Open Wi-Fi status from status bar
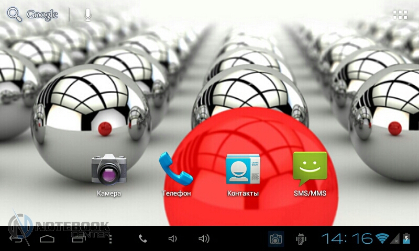The height and width of the screenshot is (251, 419). 383,239
